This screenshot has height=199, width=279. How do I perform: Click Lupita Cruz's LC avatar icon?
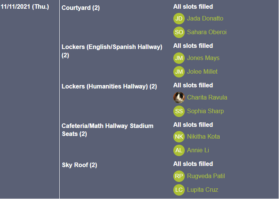click(179, 190)
